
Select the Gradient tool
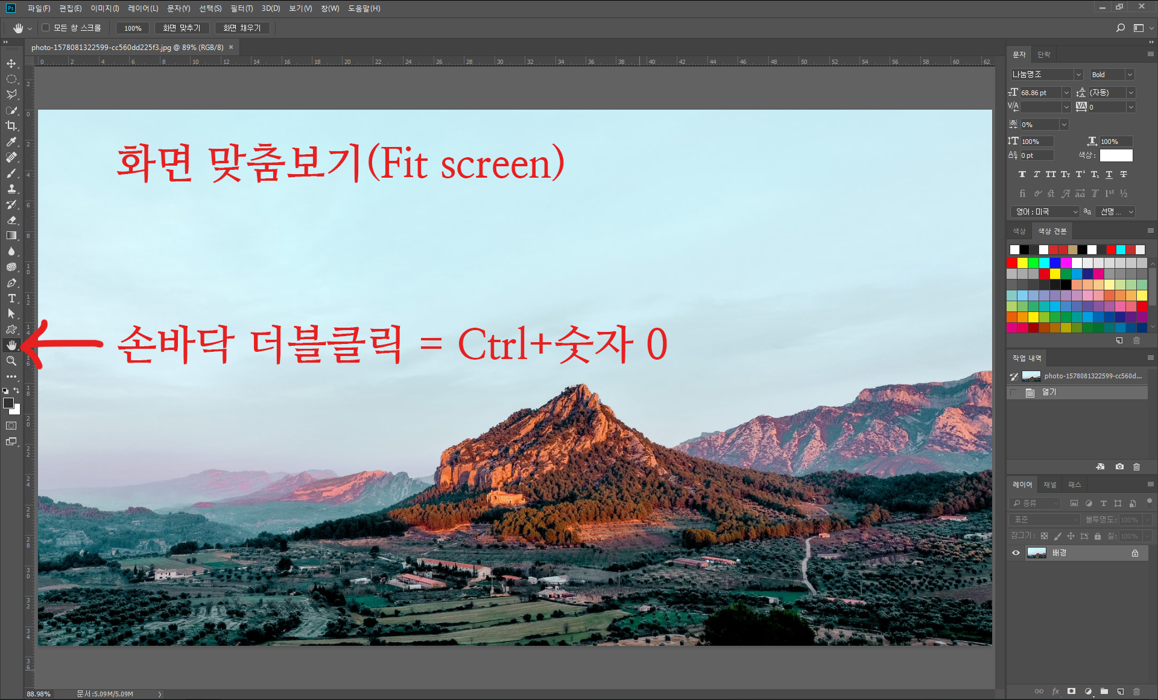pos(11,236)
